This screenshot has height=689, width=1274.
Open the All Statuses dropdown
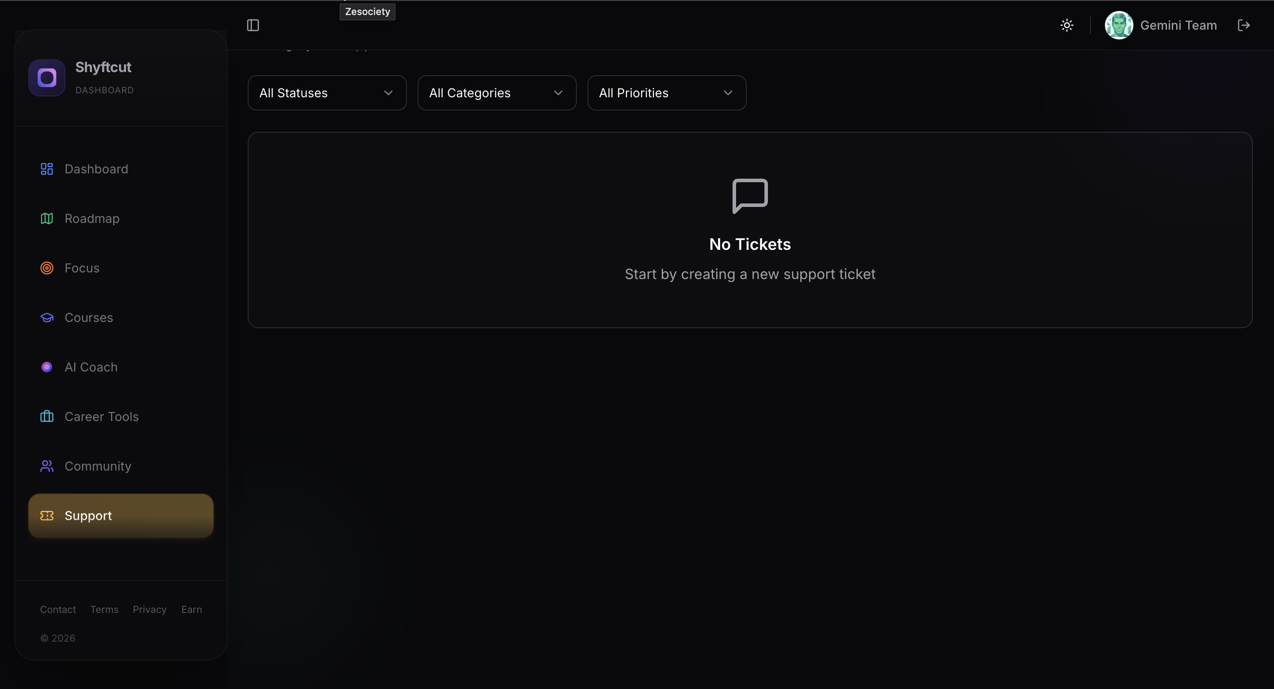pyautogui.click(x=327, y=93)
